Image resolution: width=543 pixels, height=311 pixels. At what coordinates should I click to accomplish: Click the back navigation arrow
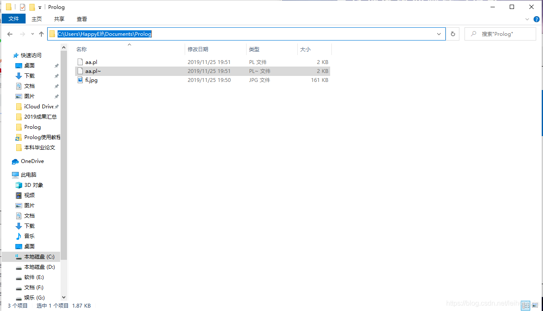tap(9, 34)
